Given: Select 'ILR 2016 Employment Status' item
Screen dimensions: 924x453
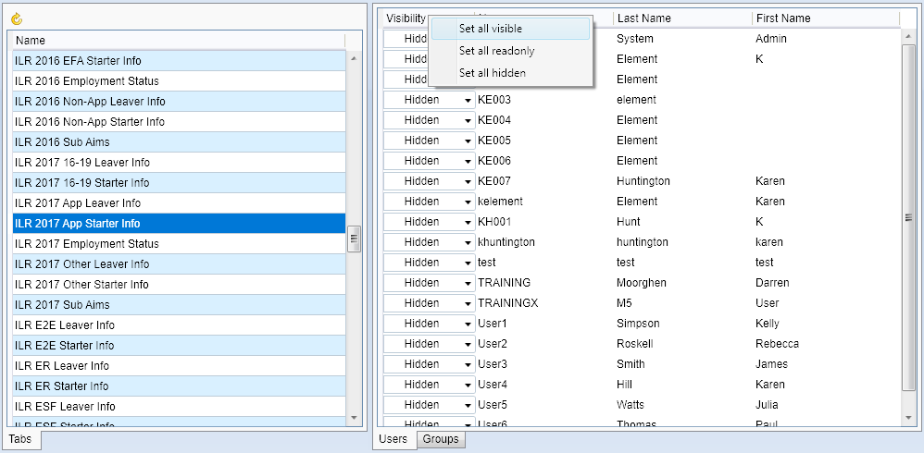Looking at the screenshot, I should [x=86, y=81].
